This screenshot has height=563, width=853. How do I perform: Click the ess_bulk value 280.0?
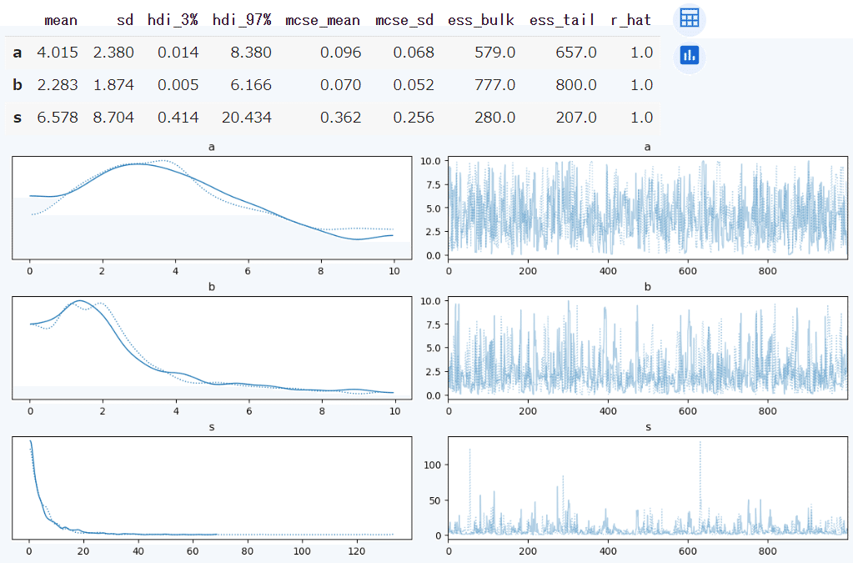point(494,118)
